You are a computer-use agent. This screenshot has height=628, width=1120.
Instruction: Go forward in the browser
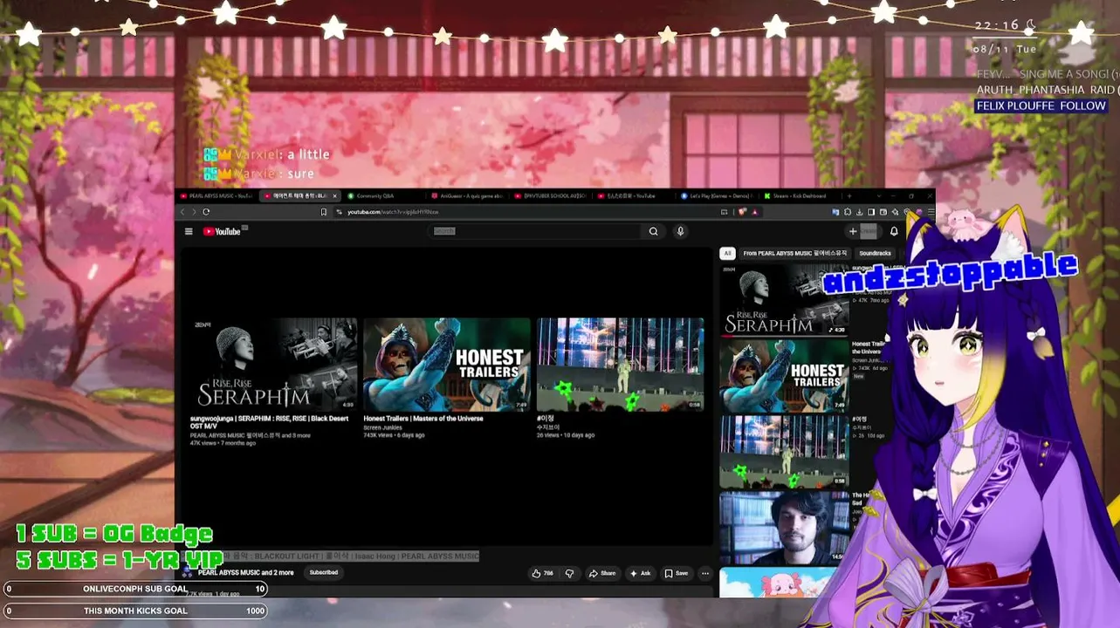194,212
